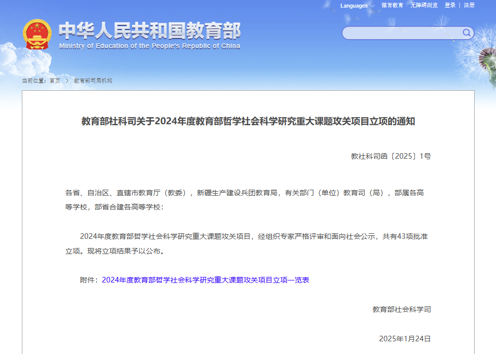Click the national emblem logo
496x354 pixels.
click(37, 34)
